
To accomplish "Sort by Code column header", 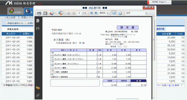I will click(180, 34).
